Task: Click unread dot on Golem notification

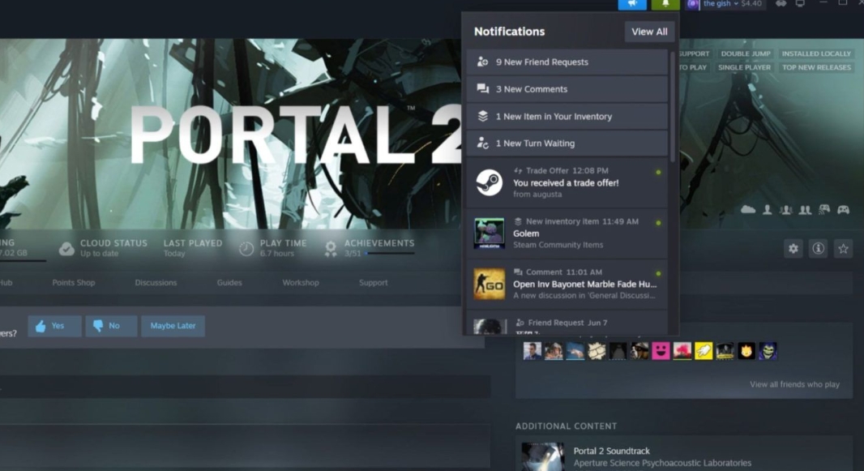Action: (x=658, y=223)
